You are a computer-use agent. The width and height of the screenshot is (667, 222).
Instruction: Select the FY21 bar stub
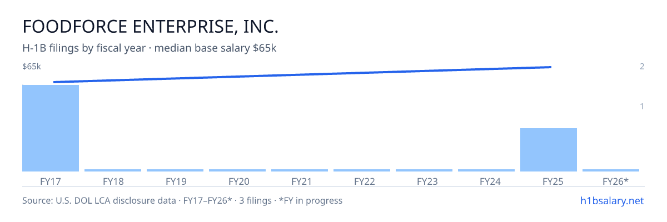(300, 170)
